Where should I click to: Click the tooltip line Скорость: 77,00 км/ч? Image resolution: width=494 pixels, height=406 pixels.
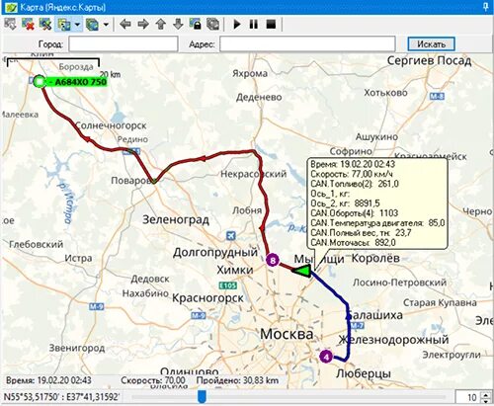tap(352, 174)
